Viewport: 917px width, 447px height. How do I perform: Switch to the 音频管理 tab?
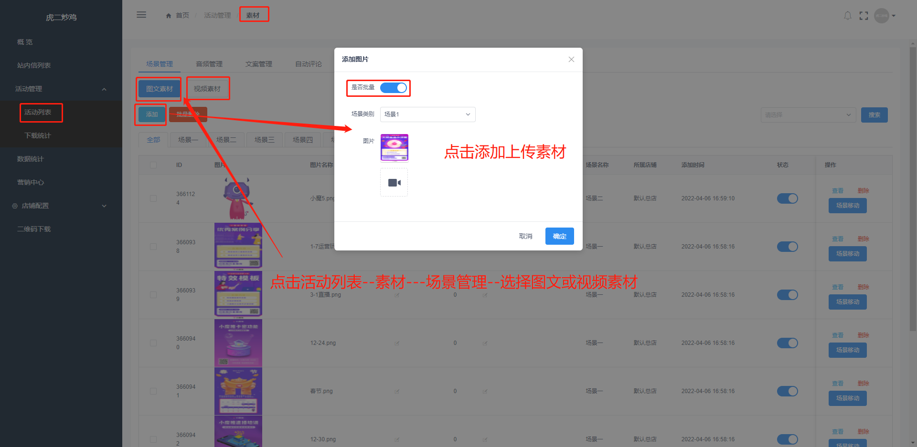click(209, 64)
